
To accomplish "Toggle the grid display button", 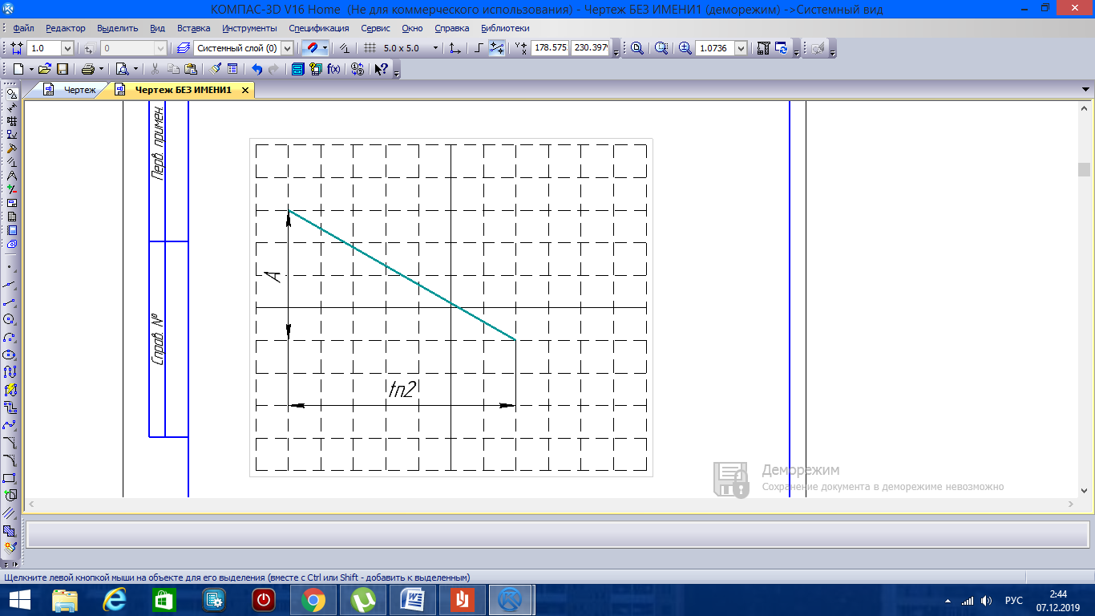I will click(370, 48).
